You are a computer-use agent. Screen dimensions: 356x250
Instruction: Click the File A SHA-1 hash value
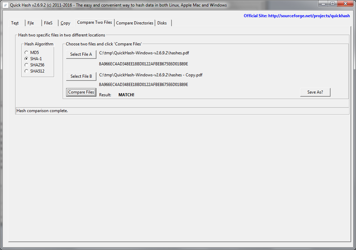143,64
